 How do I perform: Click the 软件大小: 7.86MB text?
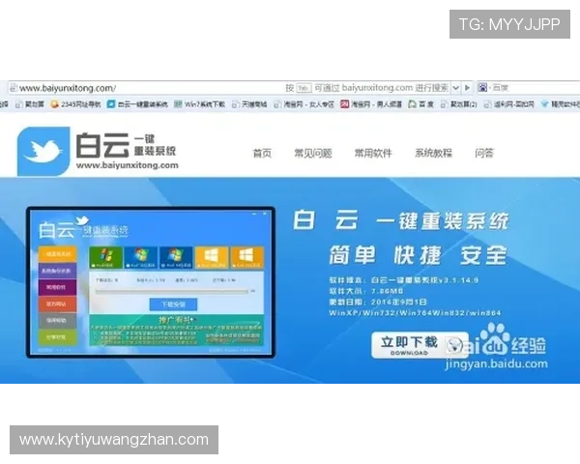tap(365, 291)
